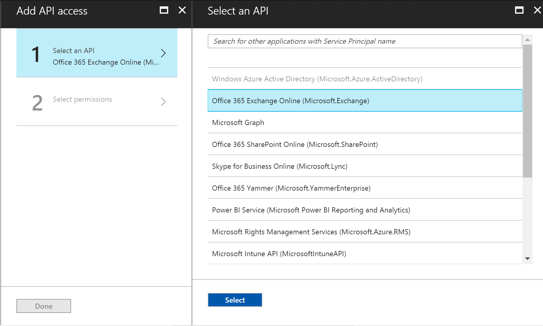Select Power BI Service API
543x326 pixels.
[x=311, y=210]
